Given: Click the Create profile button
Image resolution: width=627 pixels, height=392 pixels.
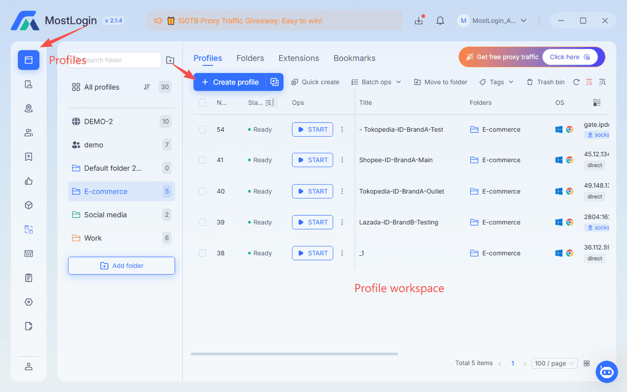Looking at the screenshot, I should 230,82.
